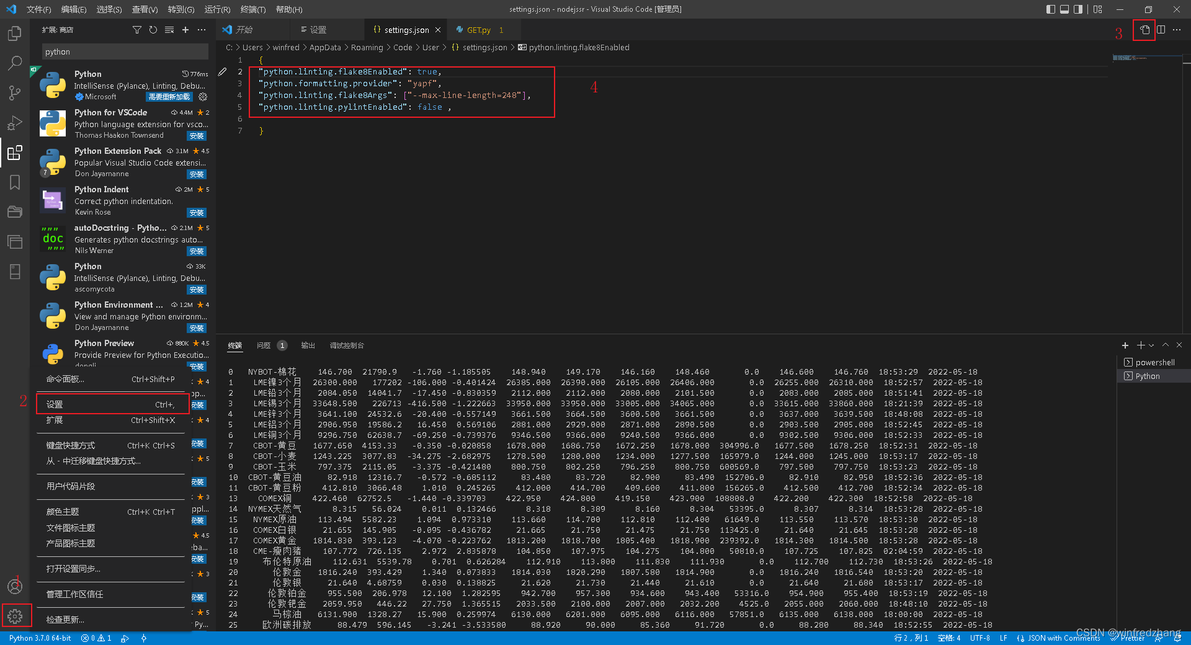
Task: Close the terminal panel
Action: click(x=1179, y=345)
